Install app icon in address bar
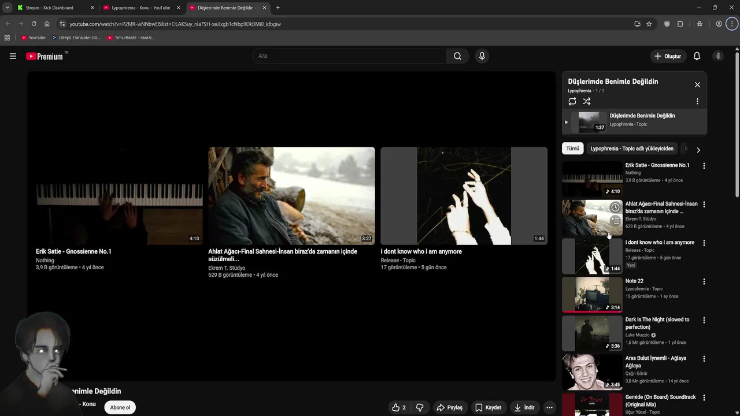740x416 pixels. click(x=637, y=24)
